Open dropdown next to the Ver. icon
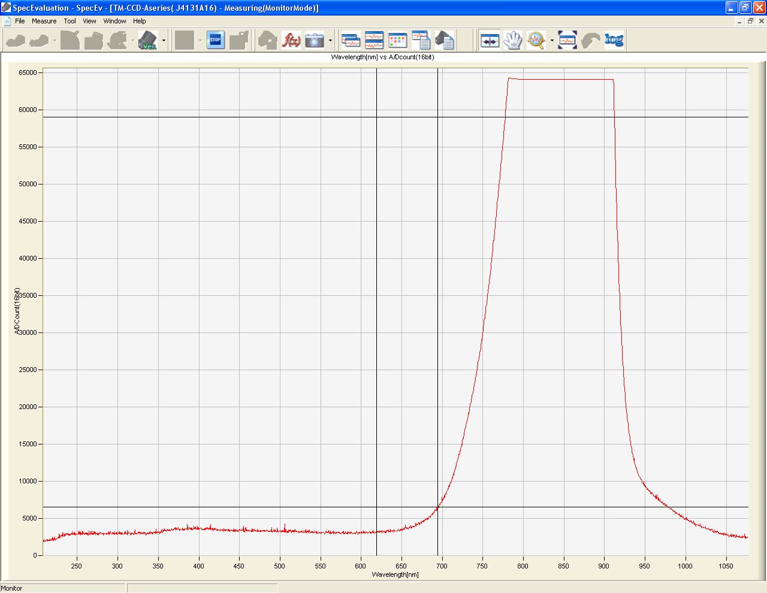 point(164,41)
